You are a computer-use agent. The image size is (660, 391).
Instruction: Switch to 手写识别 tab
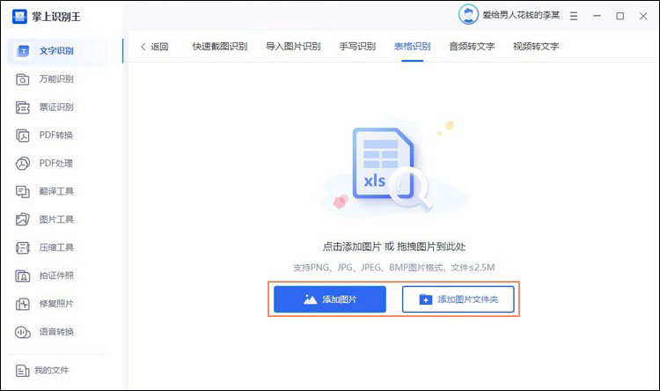(357, 47)
